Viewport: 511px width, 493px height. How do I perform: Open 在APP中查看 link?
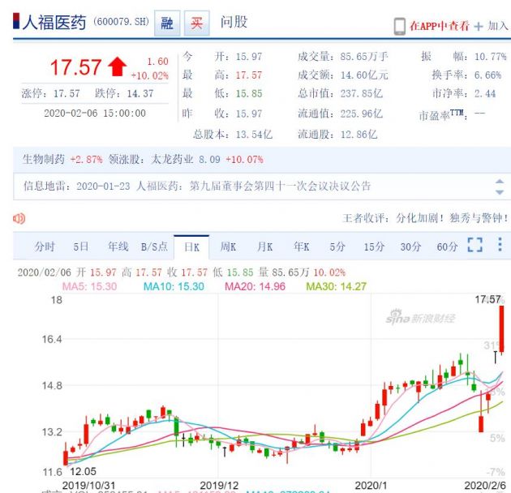pos(440,26)
